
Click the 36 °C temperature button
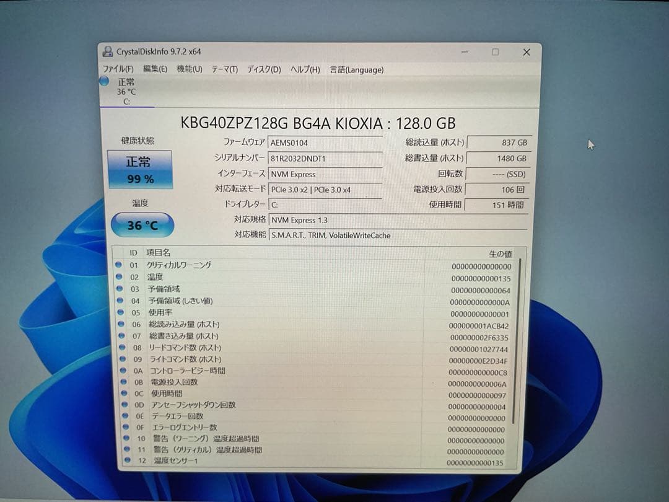click(142, 226)
